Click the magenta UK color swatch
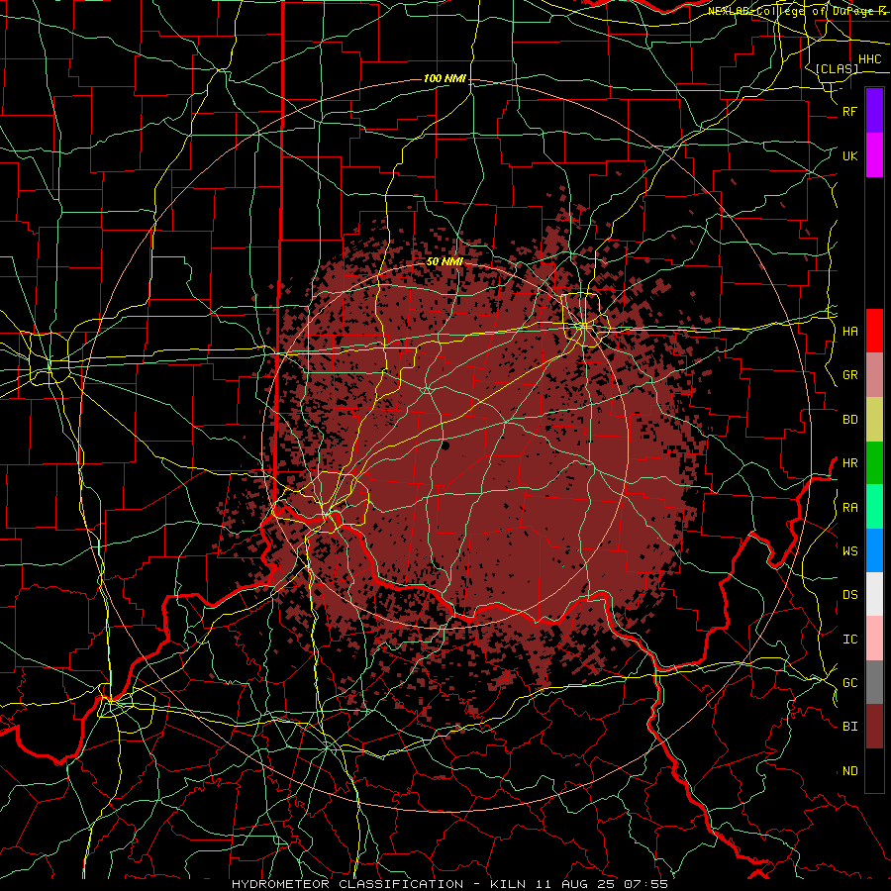The image size is (891, 891). point(874,155)
